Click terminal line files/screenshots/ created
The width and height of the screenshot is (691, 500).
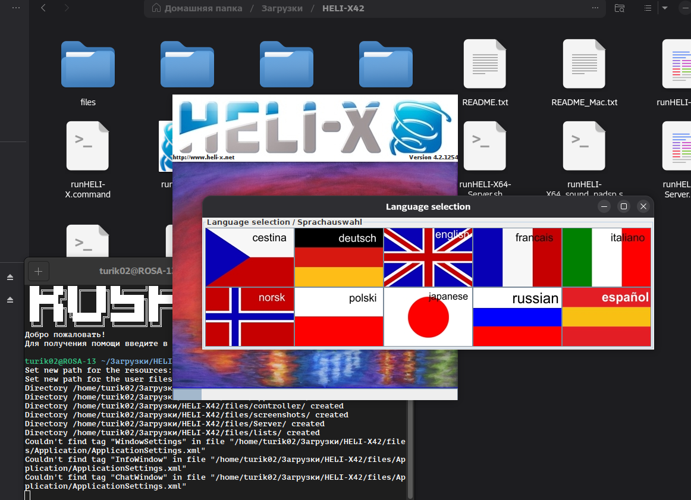click(x=186, y=414)
